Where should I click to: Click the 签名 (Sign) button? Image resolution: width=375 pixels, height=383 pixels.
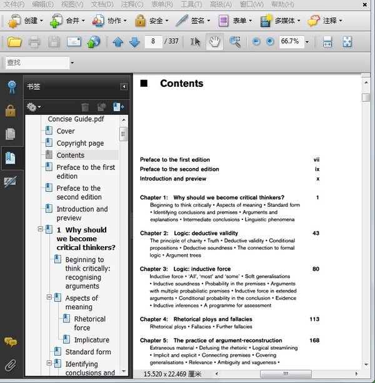pos(193,21)
